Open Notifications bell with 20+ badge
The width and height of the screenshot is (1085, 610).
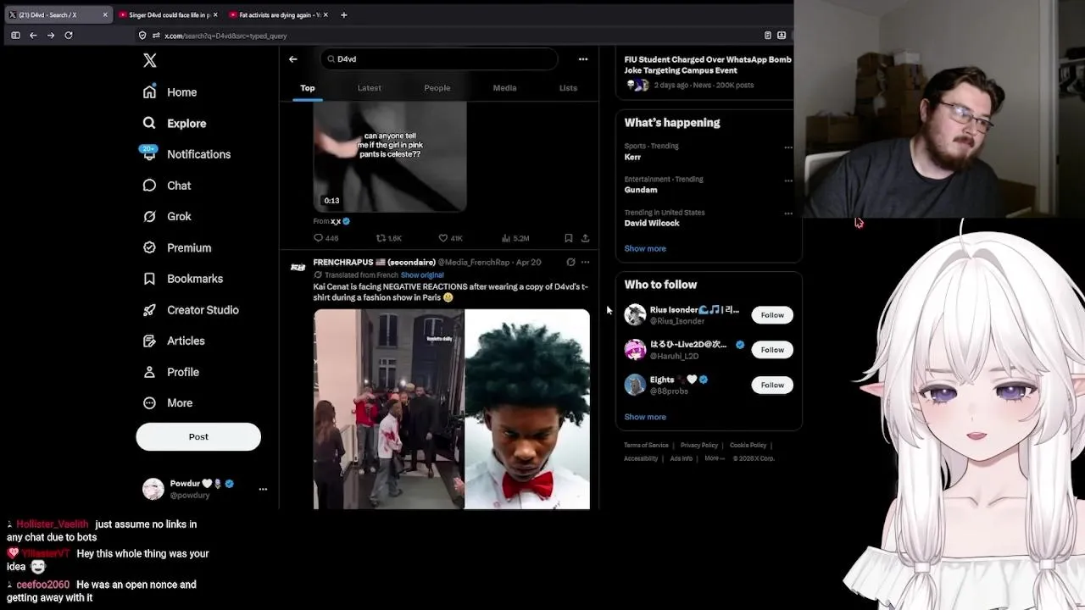[149, 153]
